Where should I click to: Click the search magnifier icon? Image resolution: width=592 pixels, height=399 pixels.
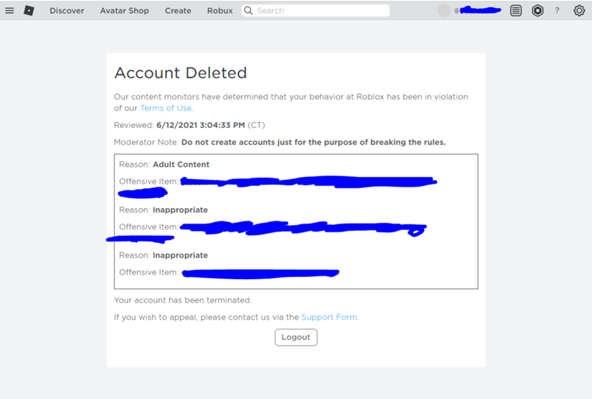click(249, 11)
